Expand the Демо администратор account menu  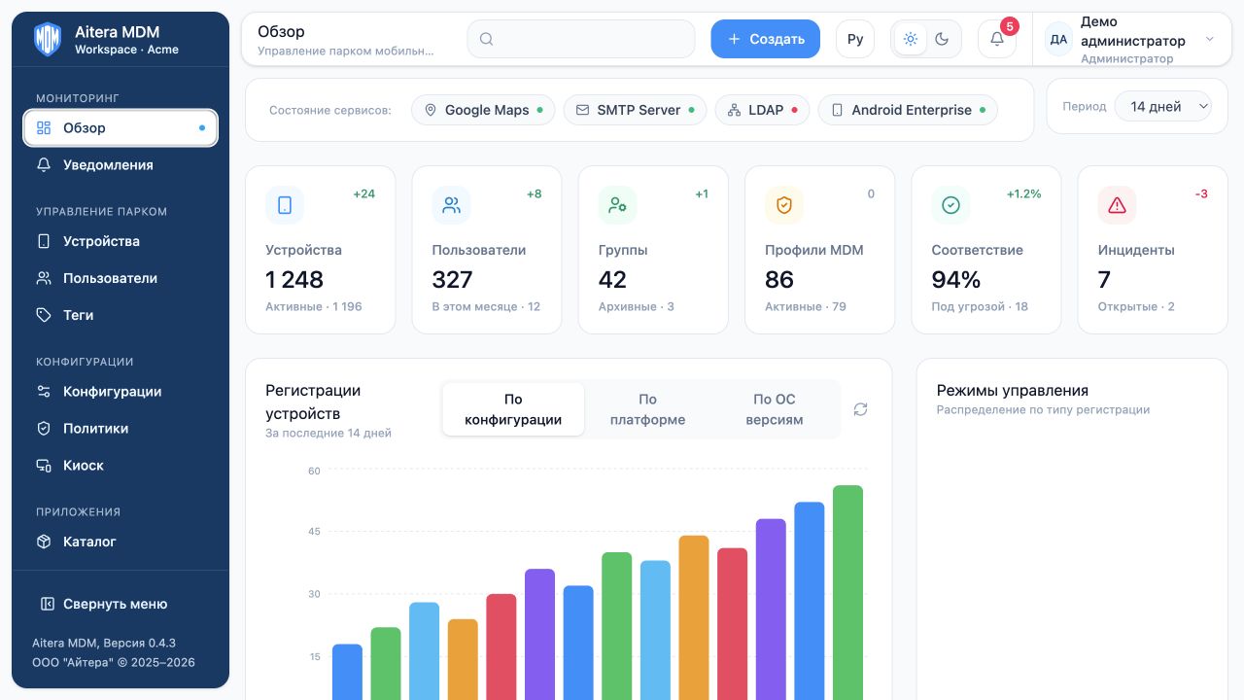[1133, 39]
